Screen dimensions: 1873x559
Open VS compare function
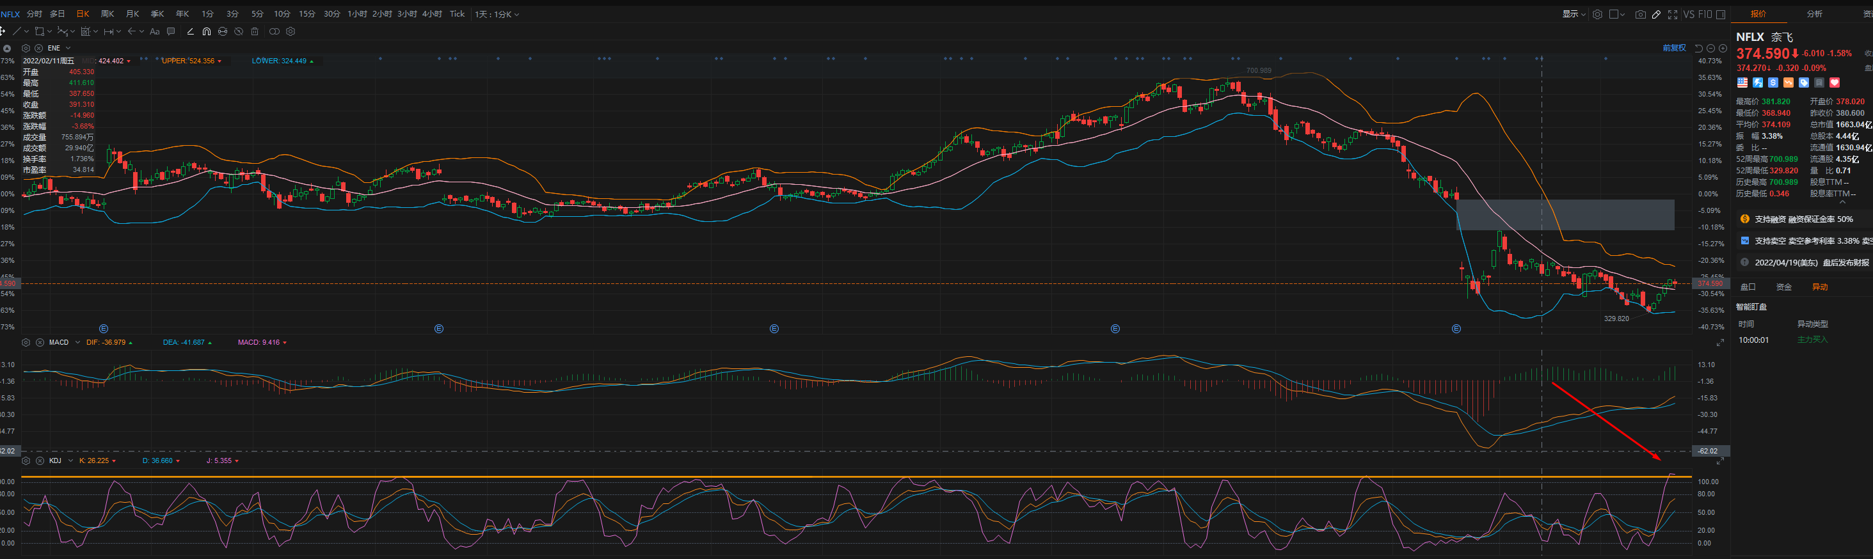point(1689,15)
